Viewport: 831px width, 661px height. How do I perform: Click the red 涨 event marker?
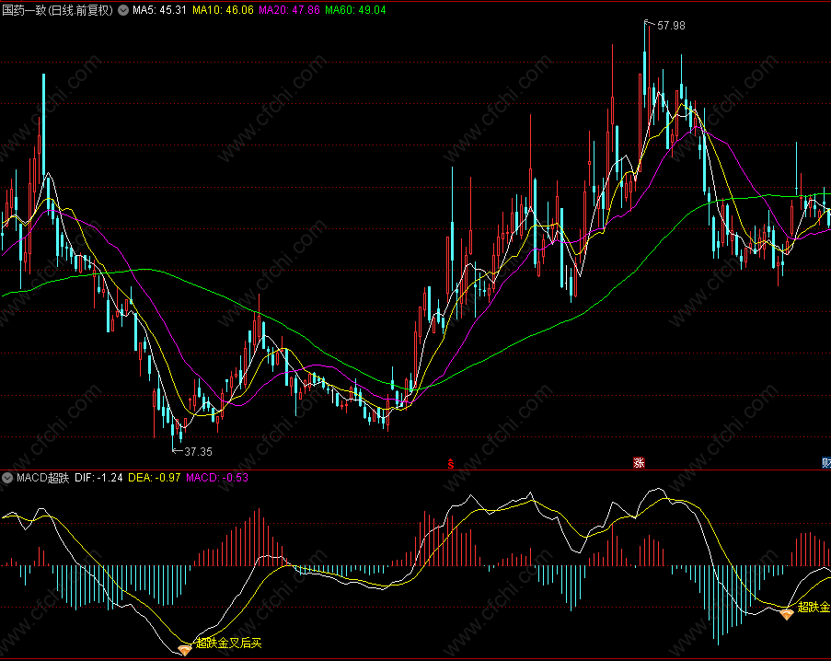(640, 463)
